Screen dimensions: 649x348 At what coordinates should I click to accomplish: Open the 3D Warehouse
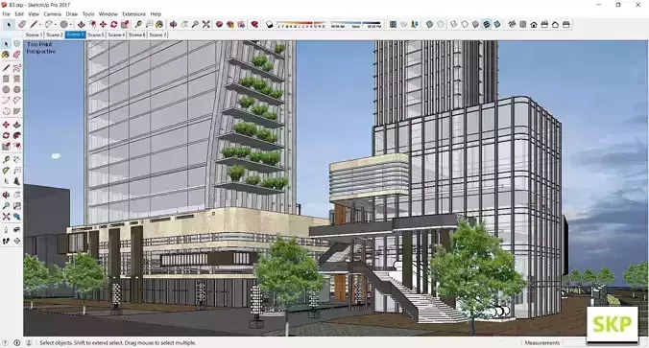coord(219,24)
